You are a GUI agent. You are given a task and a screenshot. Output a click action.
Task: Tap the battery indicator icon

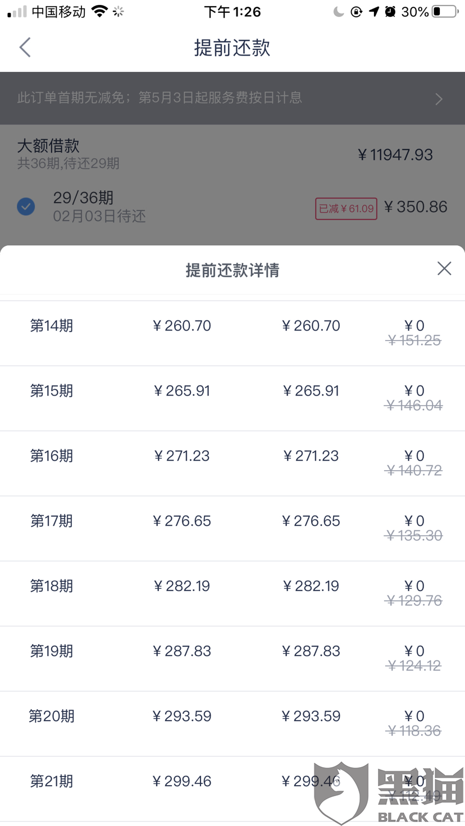(x=445, y=11)
